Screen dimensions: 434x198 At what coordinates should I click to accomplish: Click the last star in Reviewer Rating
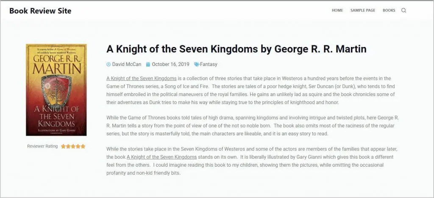click(83, 146)
